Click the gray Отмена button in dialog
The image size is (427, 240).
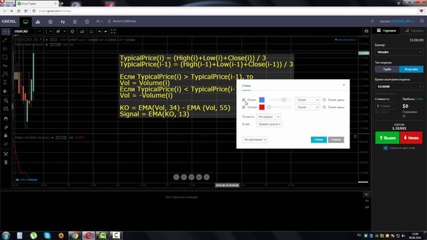click(x=336, y=139)
